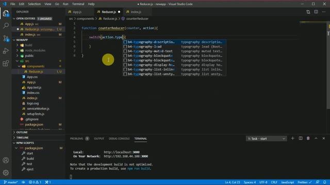
Task: Open the Selection menu
Action: 35,4
